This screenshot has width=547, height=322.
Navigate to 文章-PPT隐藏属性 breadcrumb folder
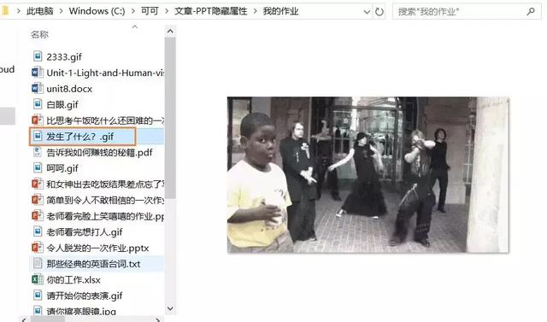(x=211, y=11)
